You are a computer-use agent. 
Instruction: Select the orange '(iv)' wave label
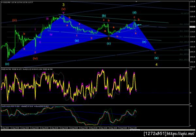[35, 58]
